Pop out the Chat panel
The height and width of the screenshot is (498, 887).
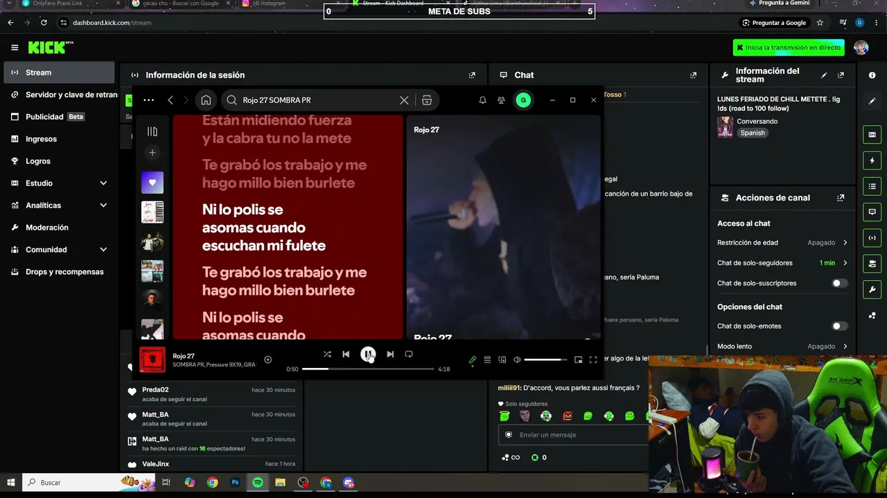point(693,75)
